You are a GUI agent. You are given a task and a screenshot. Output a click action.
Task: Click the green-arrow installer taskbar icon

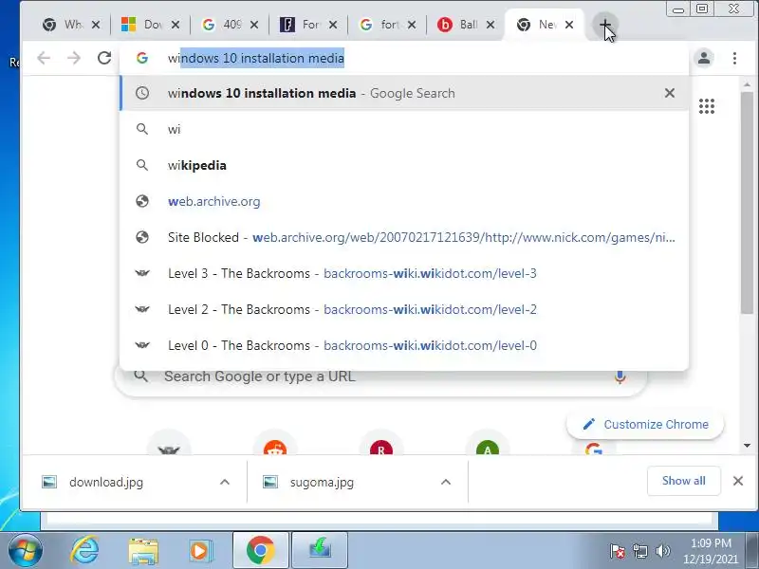click(x=320, y=550)
